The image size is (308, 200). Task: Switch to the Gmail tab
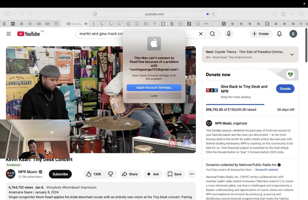206,24
